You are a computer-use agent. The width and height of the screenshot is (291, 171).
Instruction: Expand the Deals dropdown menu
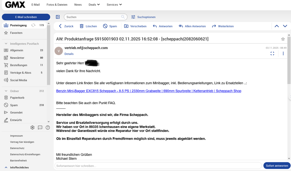tap(94, 5)
